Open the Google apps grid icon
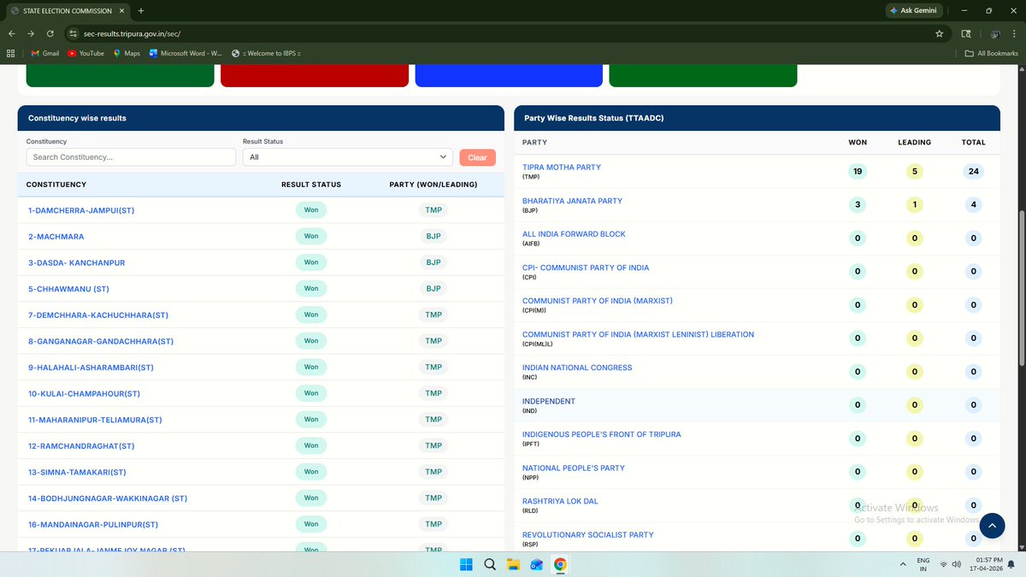The width and height of the screenshot is (1026, 577). pos(11,53)
